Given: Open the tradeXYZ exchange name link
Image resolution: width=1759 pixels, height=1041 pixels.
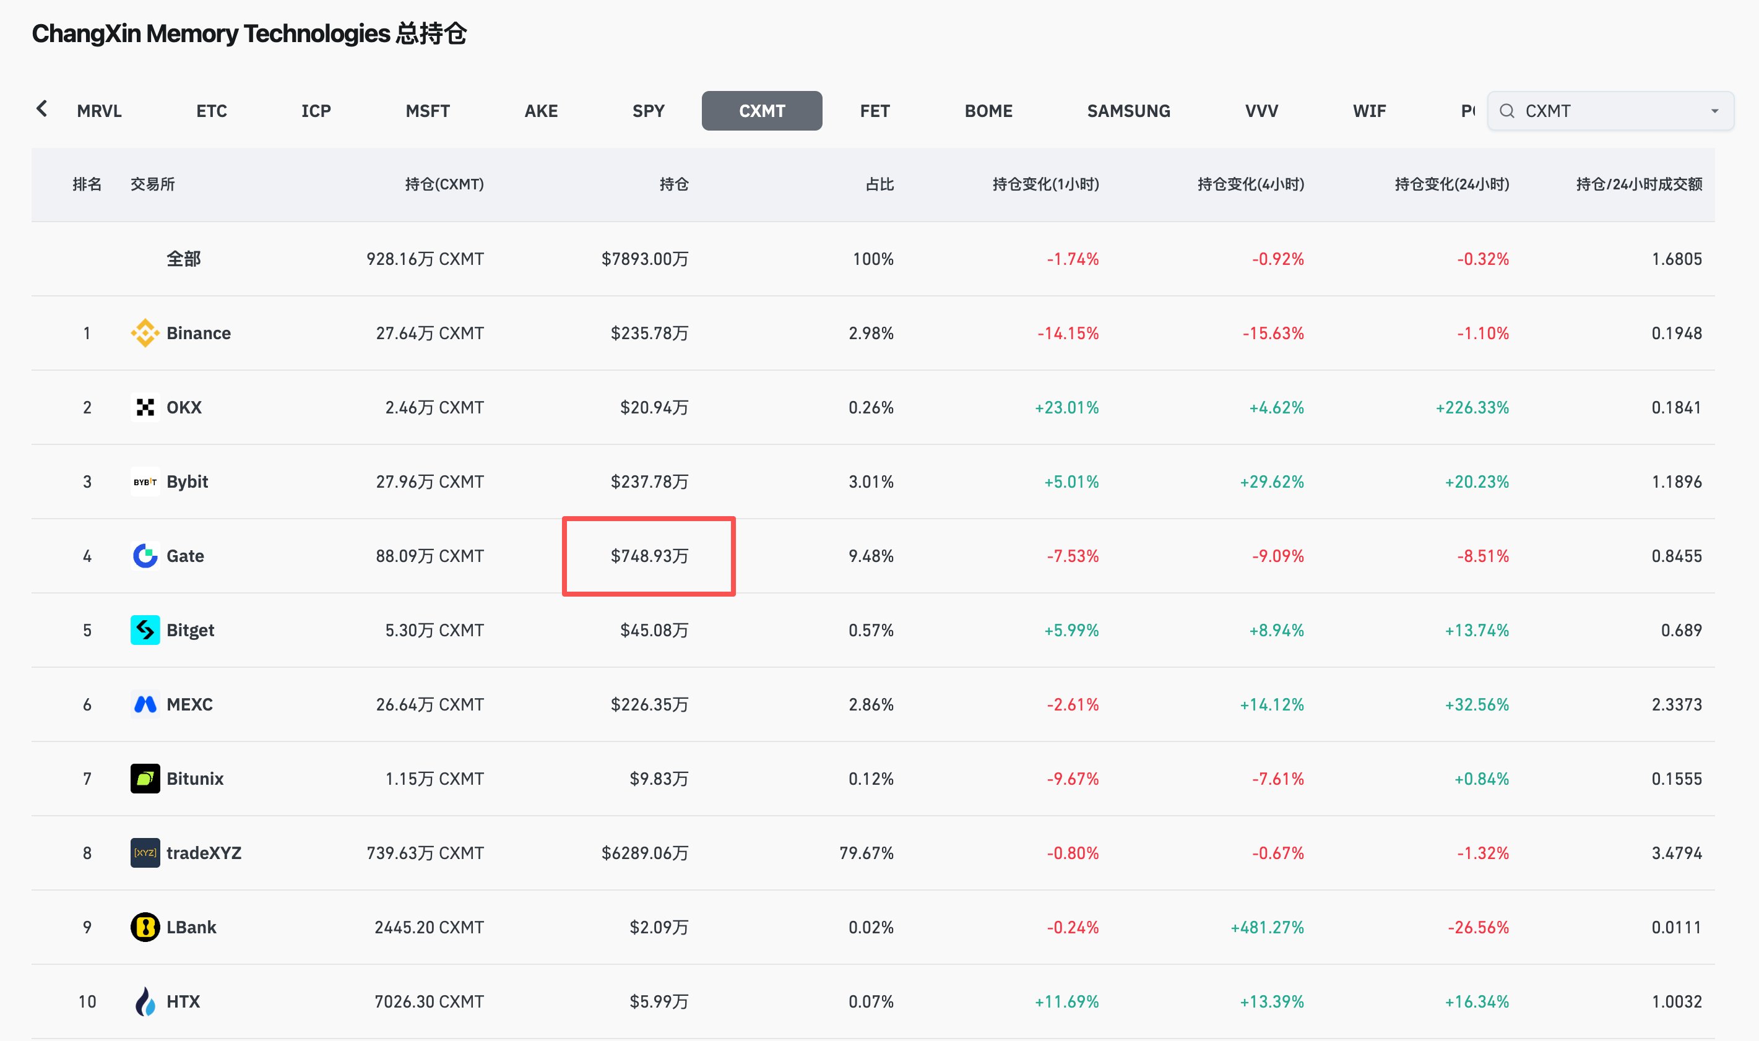Looking at the screenshot, I should tap(204, 853).
